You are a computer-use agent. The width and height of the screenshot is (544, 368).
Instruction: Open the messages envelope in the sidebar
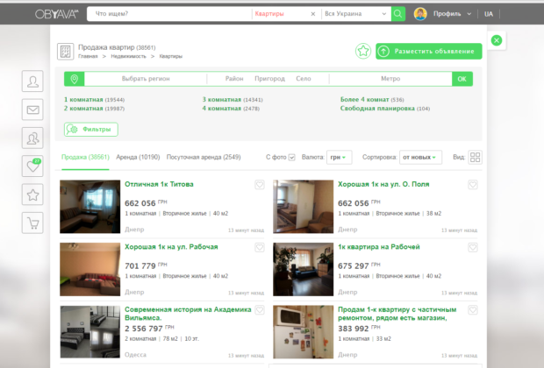(x=33, y=110)
